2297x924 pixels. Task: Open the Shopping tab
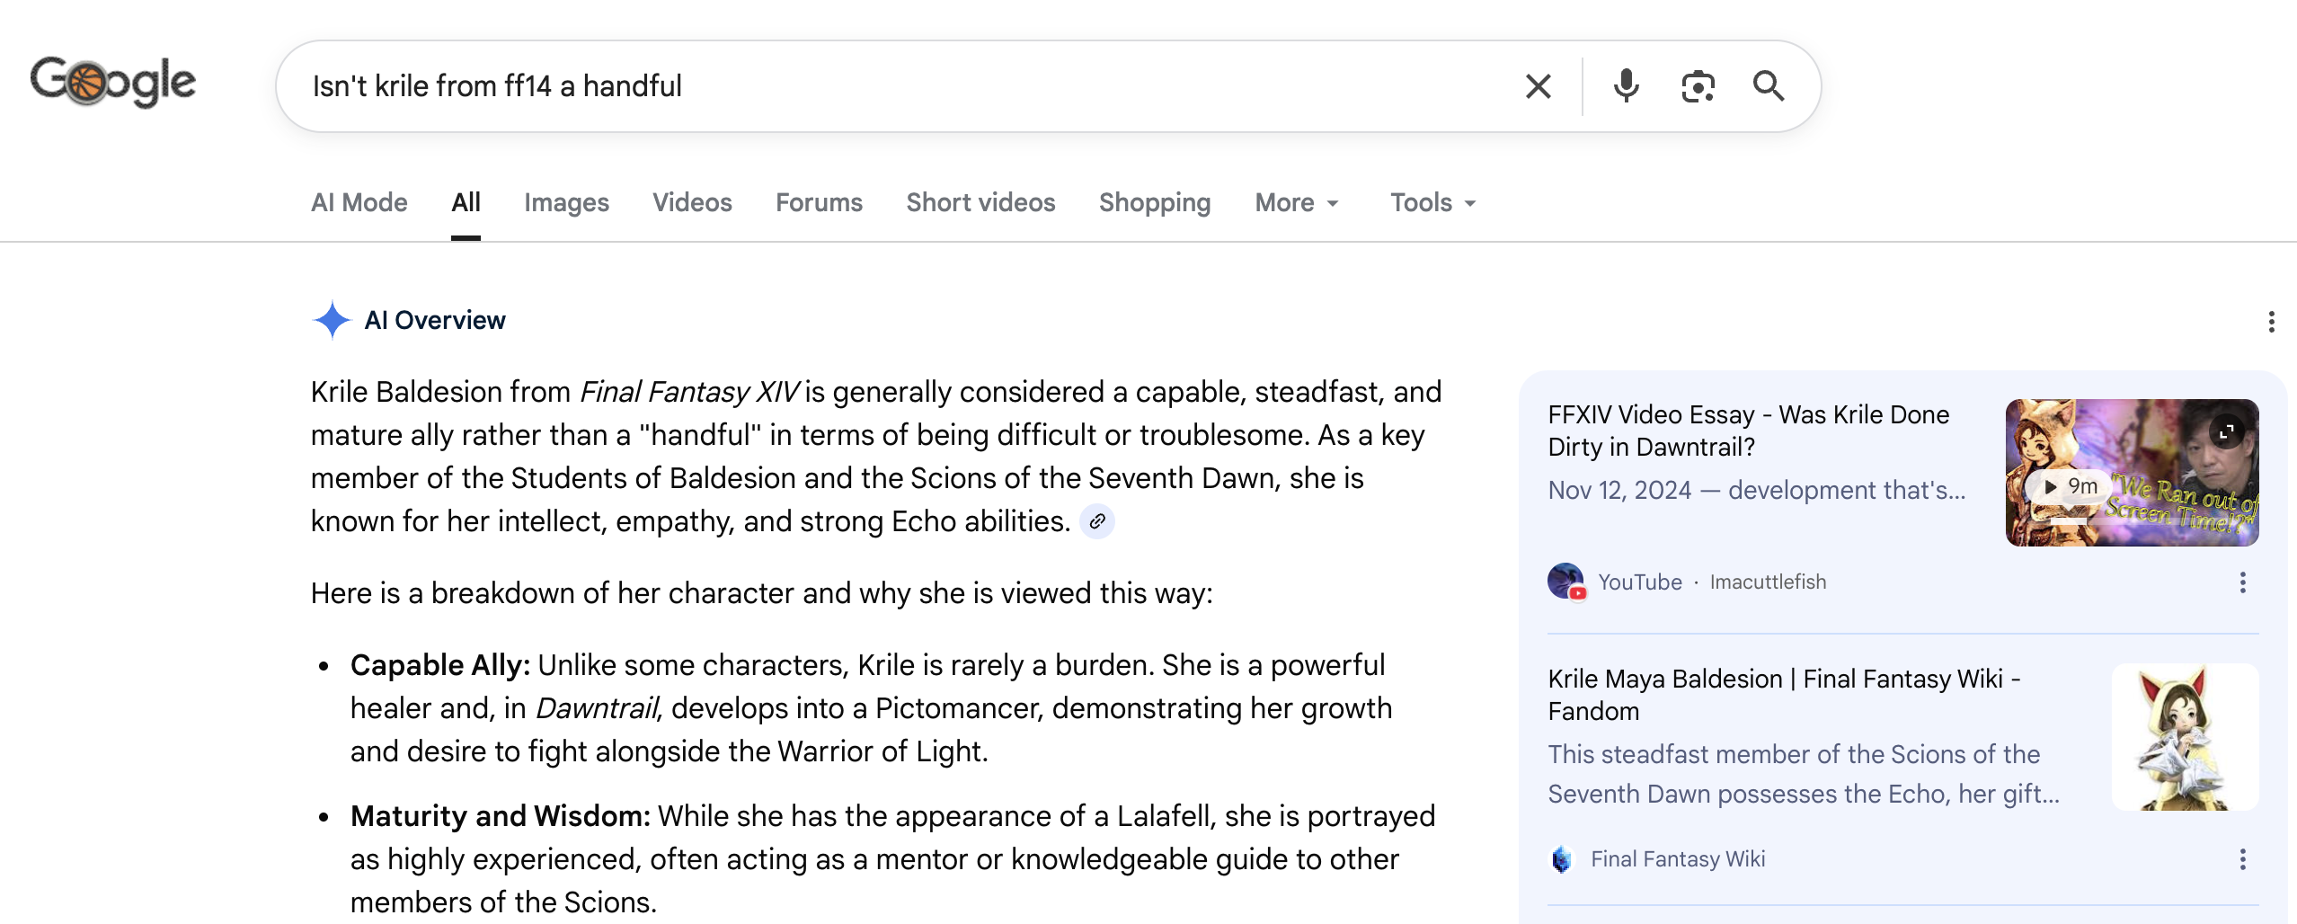click(1155, 203)
